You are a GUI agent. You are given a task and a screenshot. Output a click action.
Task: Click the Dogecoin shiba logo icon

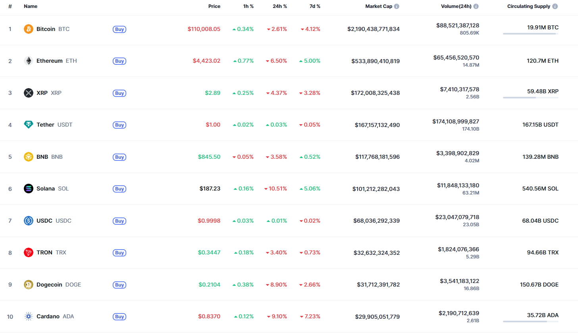click(29, 285)
